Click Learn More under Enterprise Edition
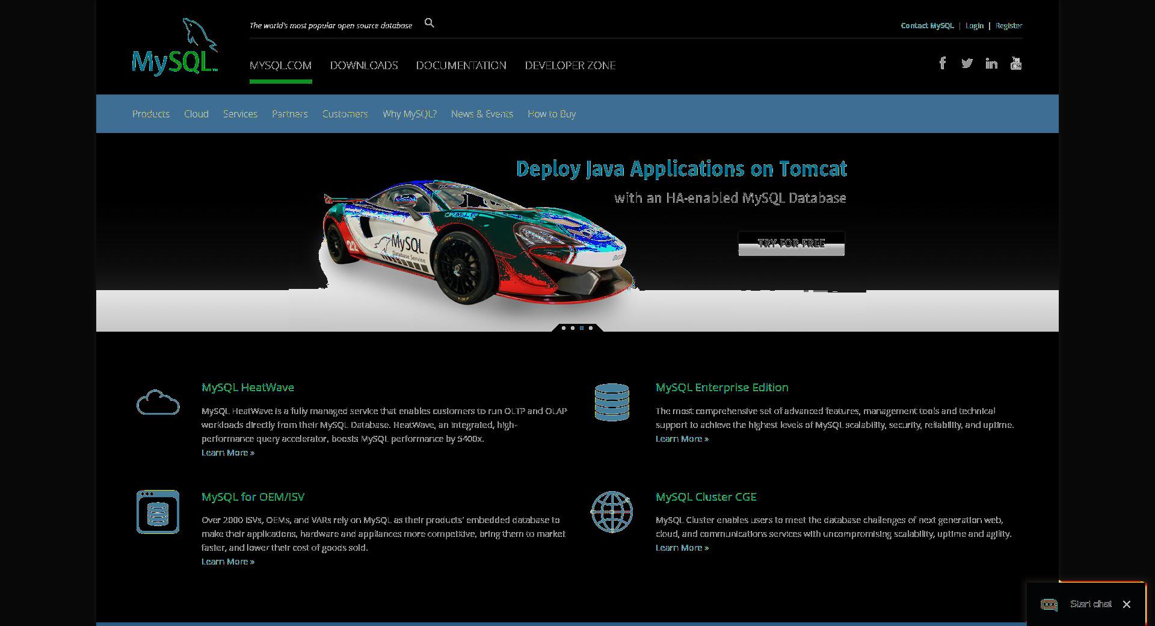This screenshot has height=626, width=1155. 682,439
